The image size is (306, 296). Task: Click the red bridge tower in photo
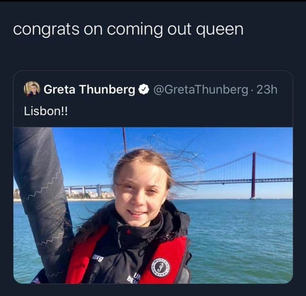coord(254,175)
